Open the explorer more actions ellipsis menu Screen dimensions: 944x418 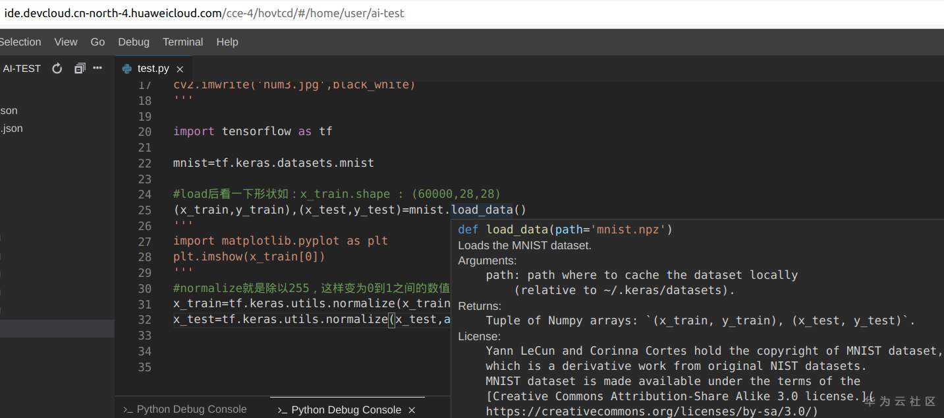pyautogui.click(x=97, y=68)
